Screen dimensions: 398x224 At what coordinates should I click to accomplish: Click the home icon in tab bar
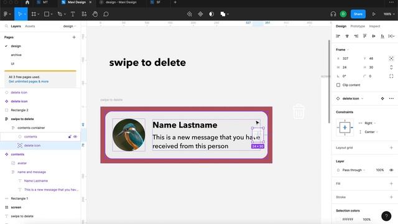click(x=27, y=2)
